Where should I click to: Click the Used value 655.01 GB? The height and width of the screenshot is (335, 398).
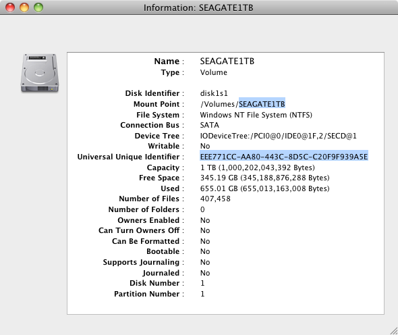pyautogui.click(x=264, y=188)
